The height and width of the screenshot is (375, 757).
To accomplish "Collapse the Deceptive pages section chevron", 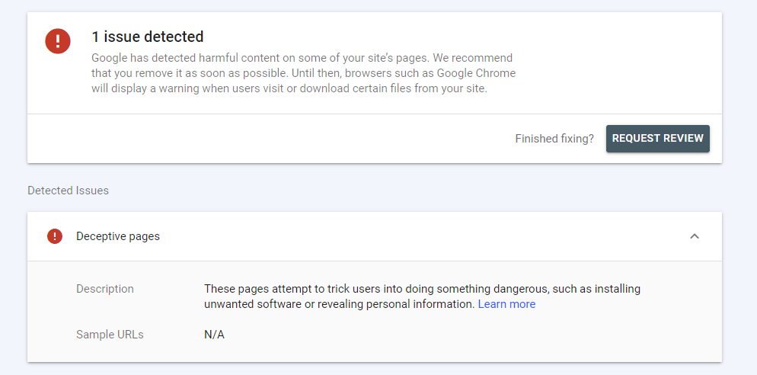I will [695, 236].
